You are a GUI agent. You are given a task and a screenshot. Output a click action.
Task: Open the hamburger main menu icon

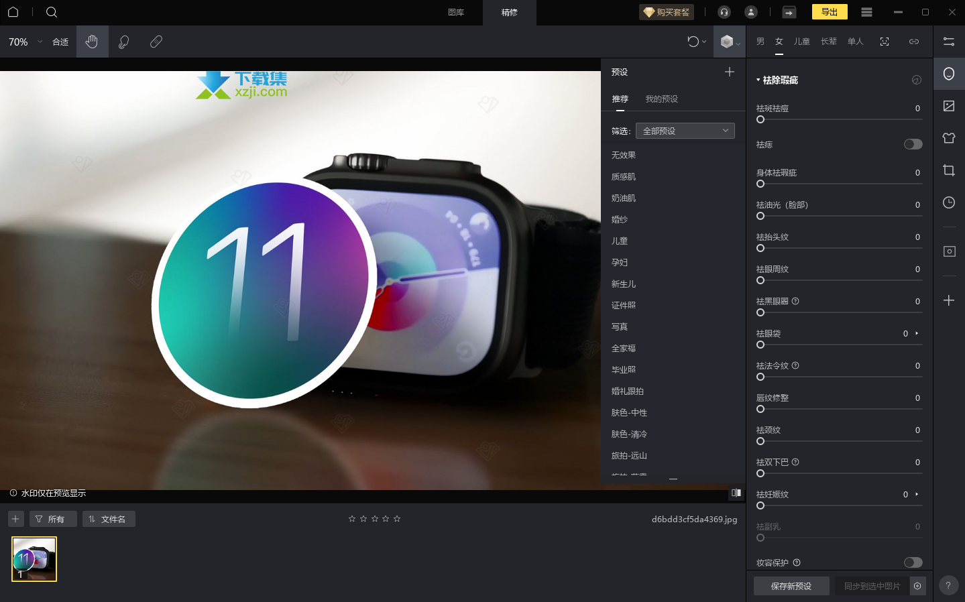click(x=866, y=12)
